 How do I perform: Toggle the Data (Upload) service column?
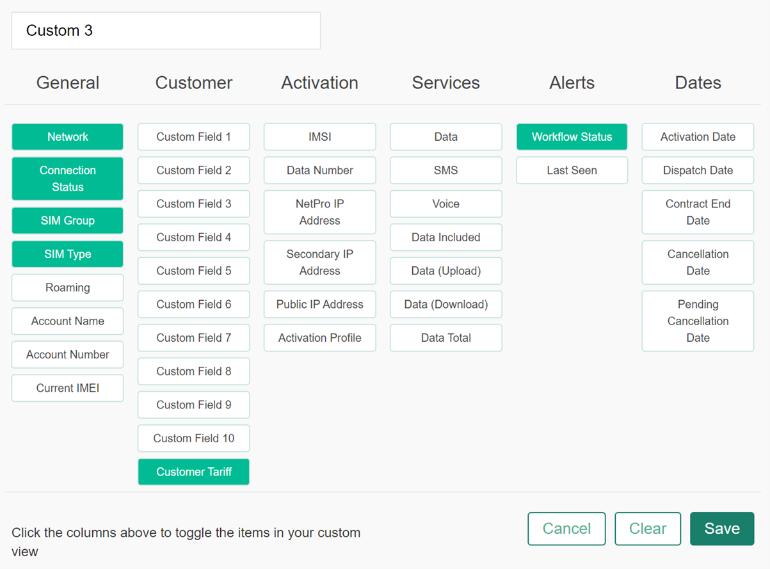point(445,271)
